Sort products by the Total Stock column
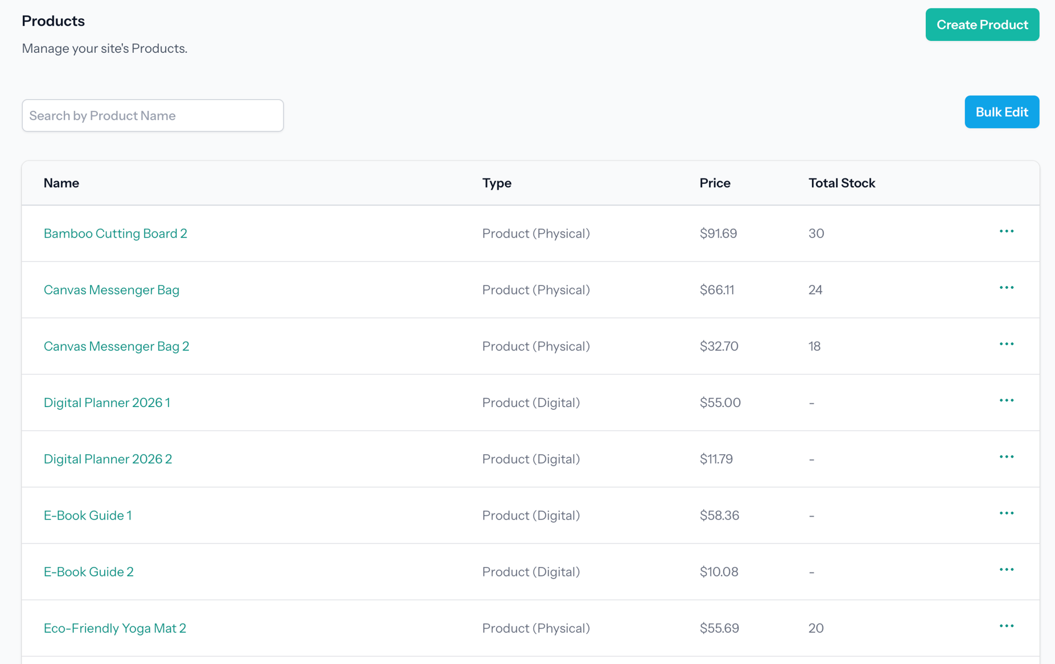 pyautogui.click(x=842, y=182)
